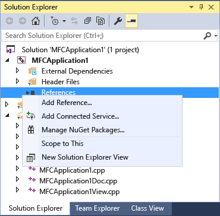Open the search options dropdown arrow
Viewport: 220px width, 216px height.
pyautogui.click(x=216, y=36)
